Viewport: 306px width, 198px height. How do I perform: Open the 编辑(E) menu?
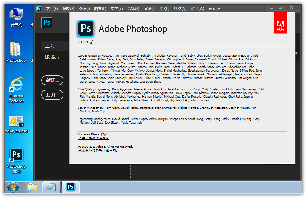point(68,9)
